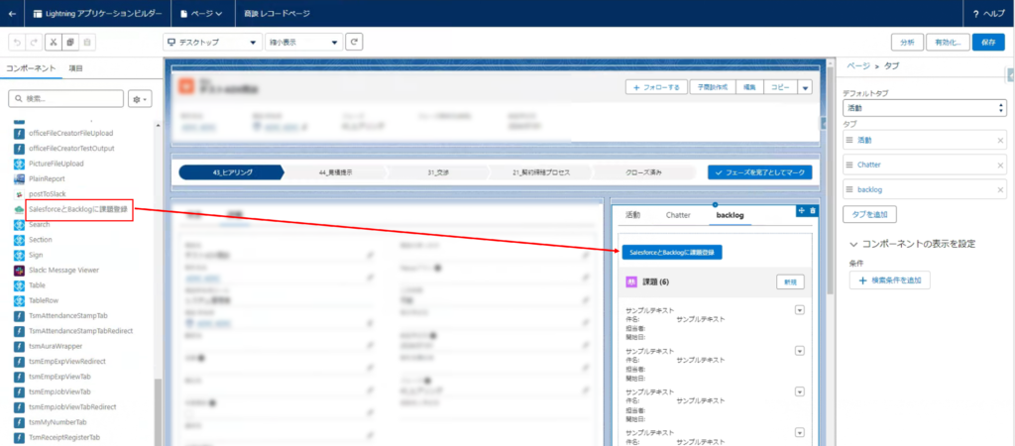Click the PlainReport component icon
This screenshot has height=446, width=1015.
click(x=20, y=178)
